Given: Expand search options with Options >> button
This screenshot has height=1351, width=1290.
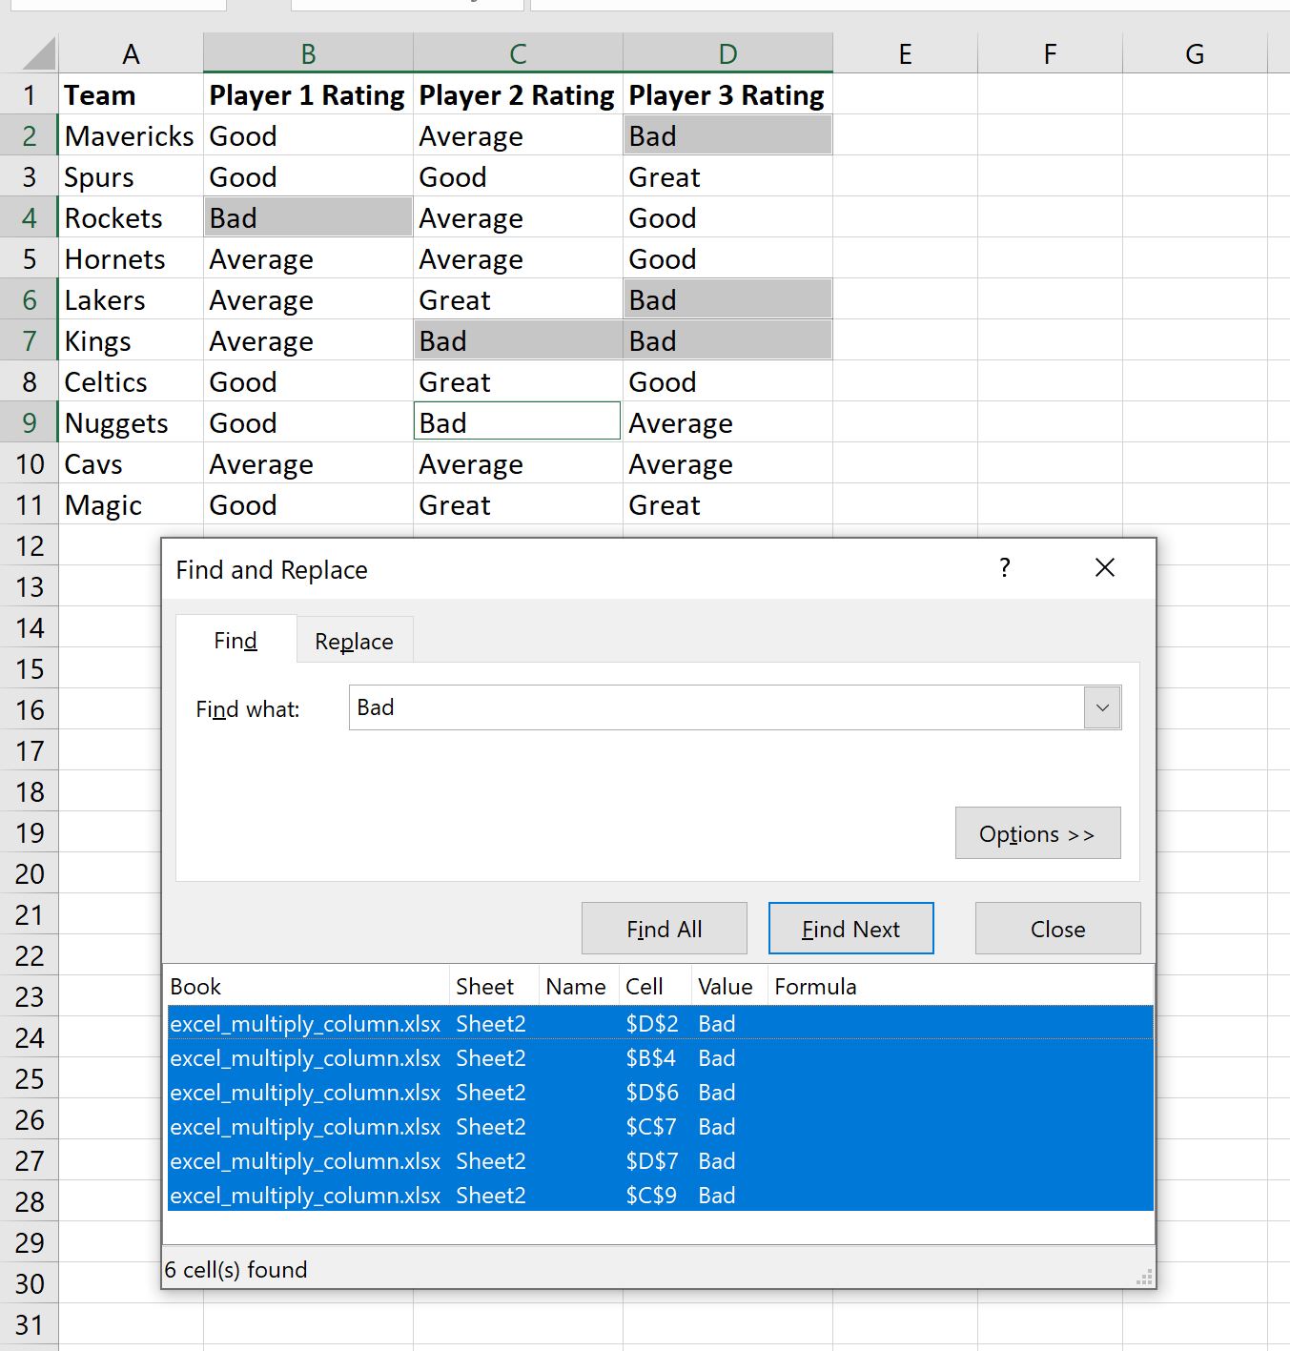Looking at the screenshot, I should (x=1037, y=833).
